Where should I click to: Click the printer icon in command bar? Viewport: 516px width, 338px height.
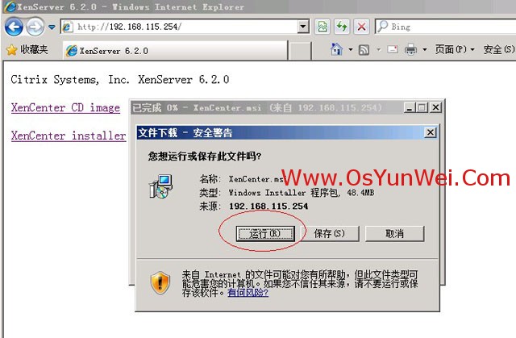point(410,50)
